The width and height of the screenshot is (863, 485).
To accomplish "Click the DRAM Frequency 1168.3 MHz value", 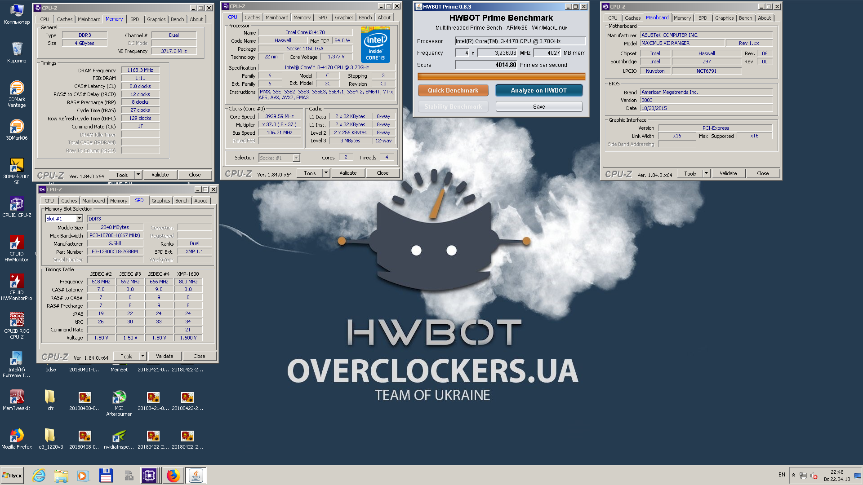I will [140, 70].
